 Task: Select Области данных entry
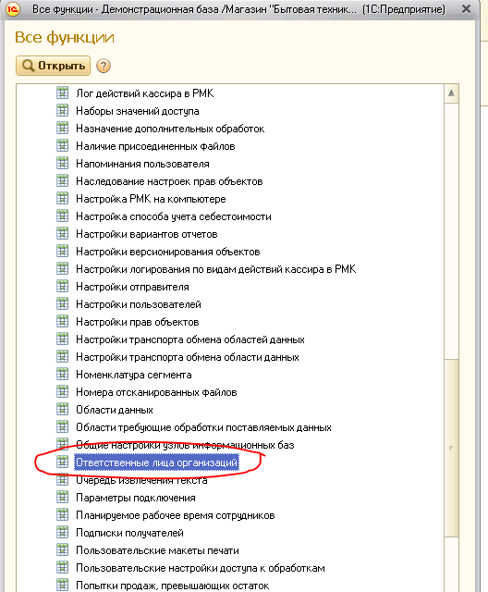pyautogui.click(x=115, y=410)
